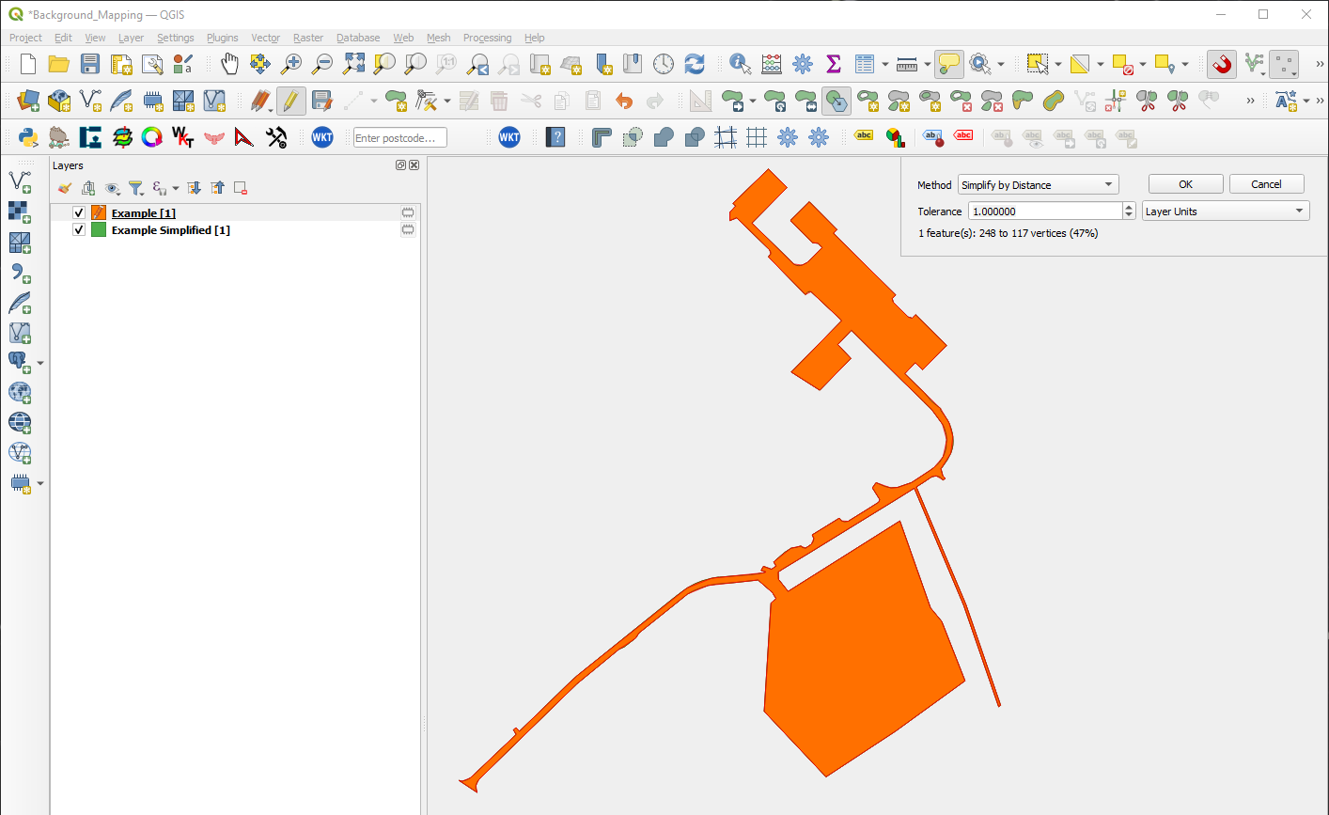The width and height of the screenshot is (1329, 815).
Task: Open the Processing menu
Action: (x=487, y=38)
